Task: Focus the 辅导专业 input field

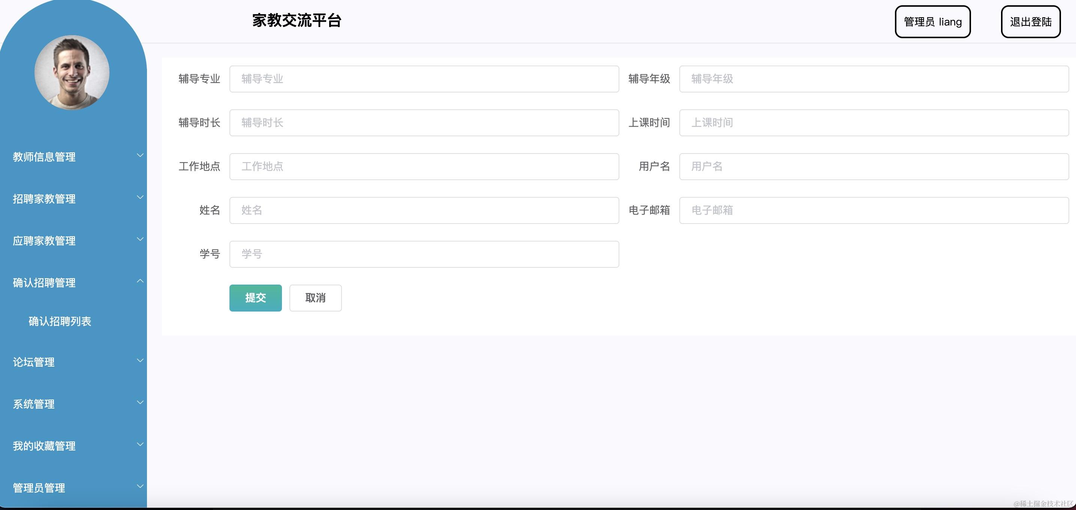Action: coord(424,79)
